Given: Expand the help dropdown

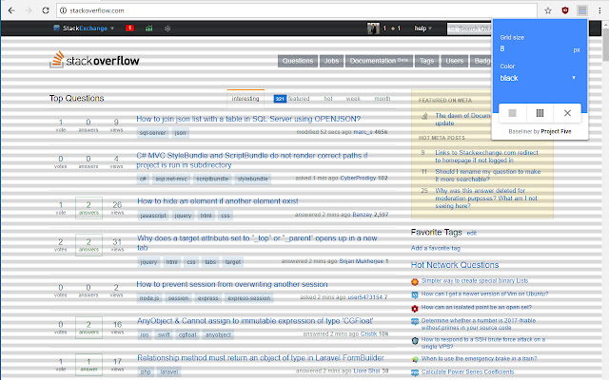Looking at the screenshot, I should click(422, 28).
